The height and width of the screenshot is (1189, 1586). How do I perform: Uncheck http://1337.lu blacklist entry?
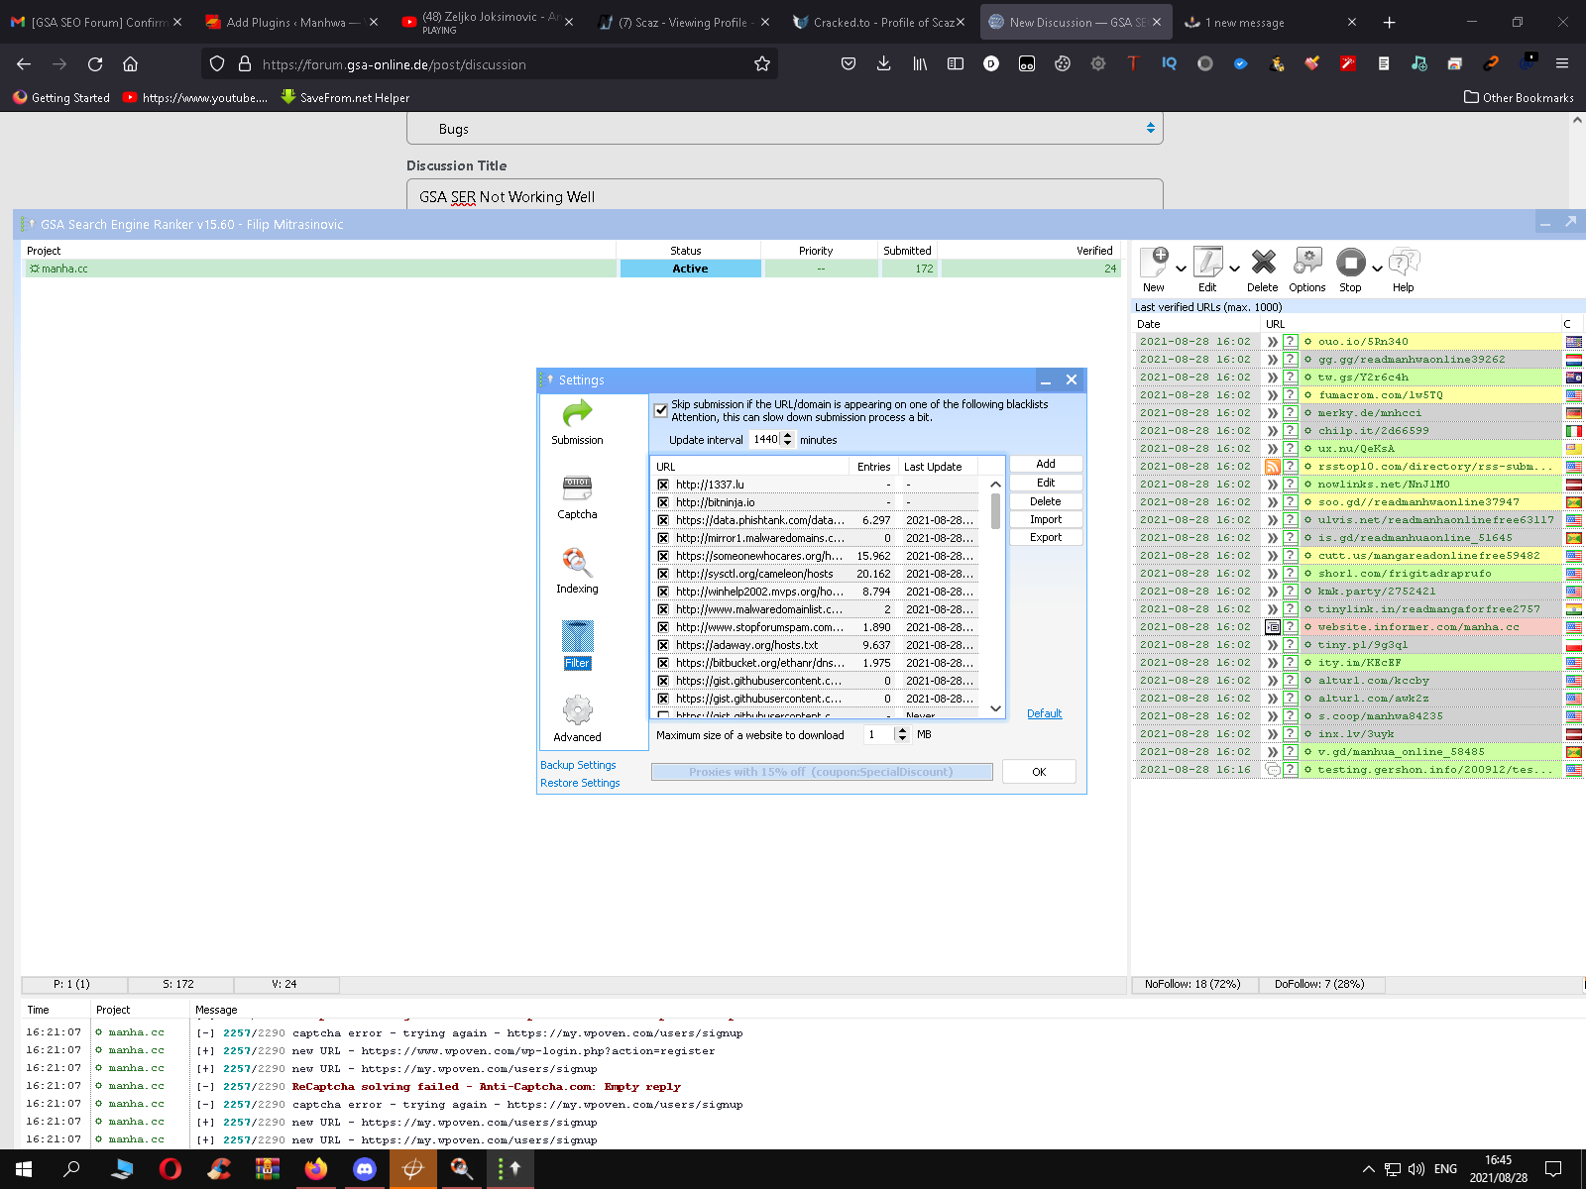tap(663, 485)
